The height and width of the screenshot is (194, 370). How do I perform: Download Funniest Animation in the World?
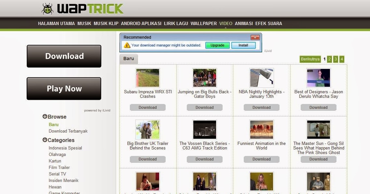(x=261, y=159)
